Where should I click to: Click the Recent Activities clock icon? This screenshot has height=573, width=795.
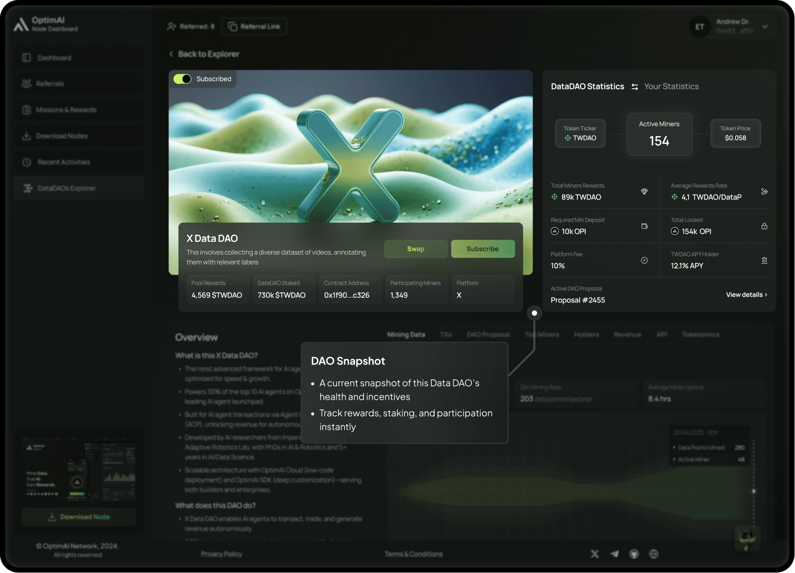click(27, 162)
